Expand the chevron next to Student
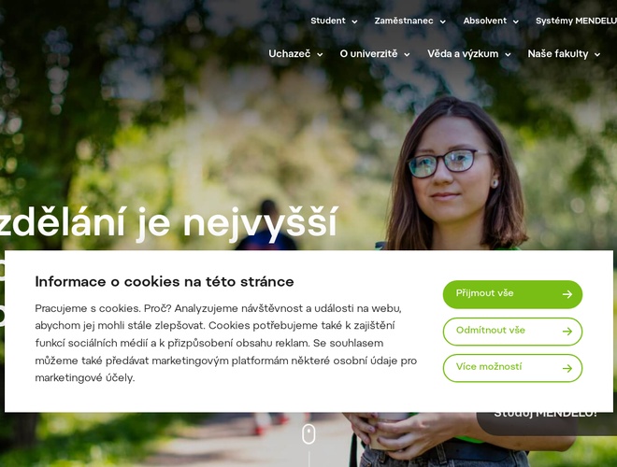The image size is (617, 467). [x=354, y=21]
